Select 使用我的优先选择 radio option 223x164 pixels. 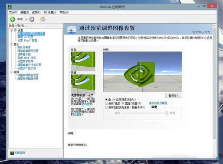click(x=106, y=107)
